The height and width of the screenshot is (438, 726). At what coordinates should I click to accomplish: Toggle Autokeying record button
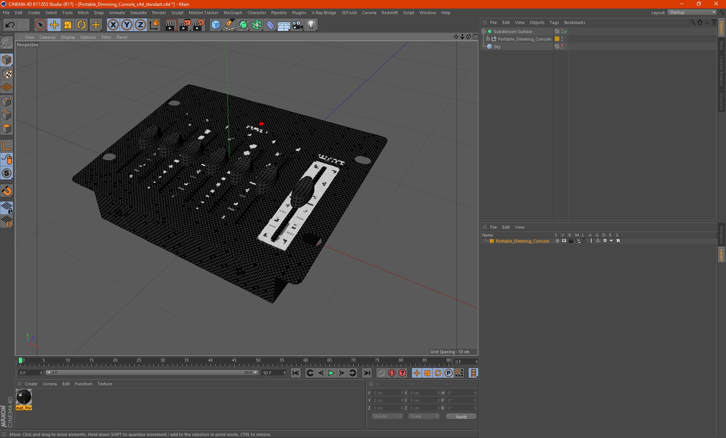click(392, 373)
